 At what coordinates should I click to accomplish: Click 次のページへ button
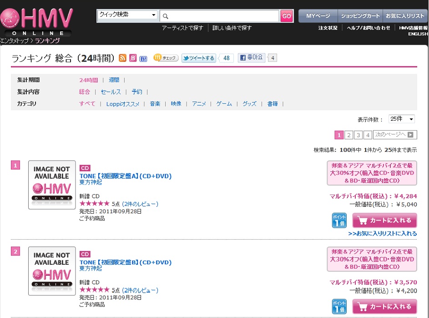[395, 135]
